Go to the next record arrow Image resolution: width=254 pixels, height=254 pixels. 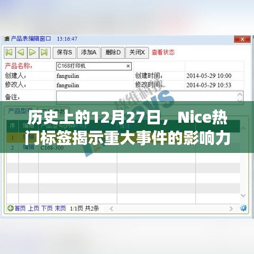[33, 52]
